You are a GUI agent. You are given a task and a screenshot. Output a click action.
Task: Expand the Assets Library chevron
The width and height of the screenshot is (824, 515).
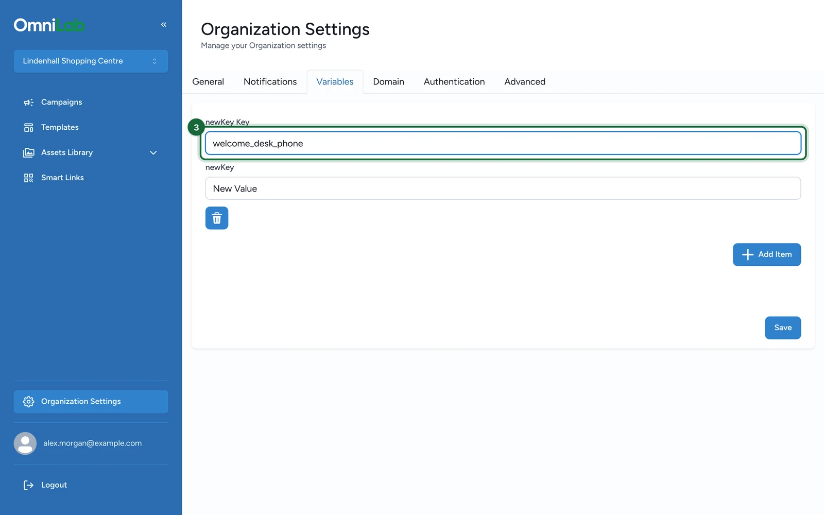pos(153,153)
